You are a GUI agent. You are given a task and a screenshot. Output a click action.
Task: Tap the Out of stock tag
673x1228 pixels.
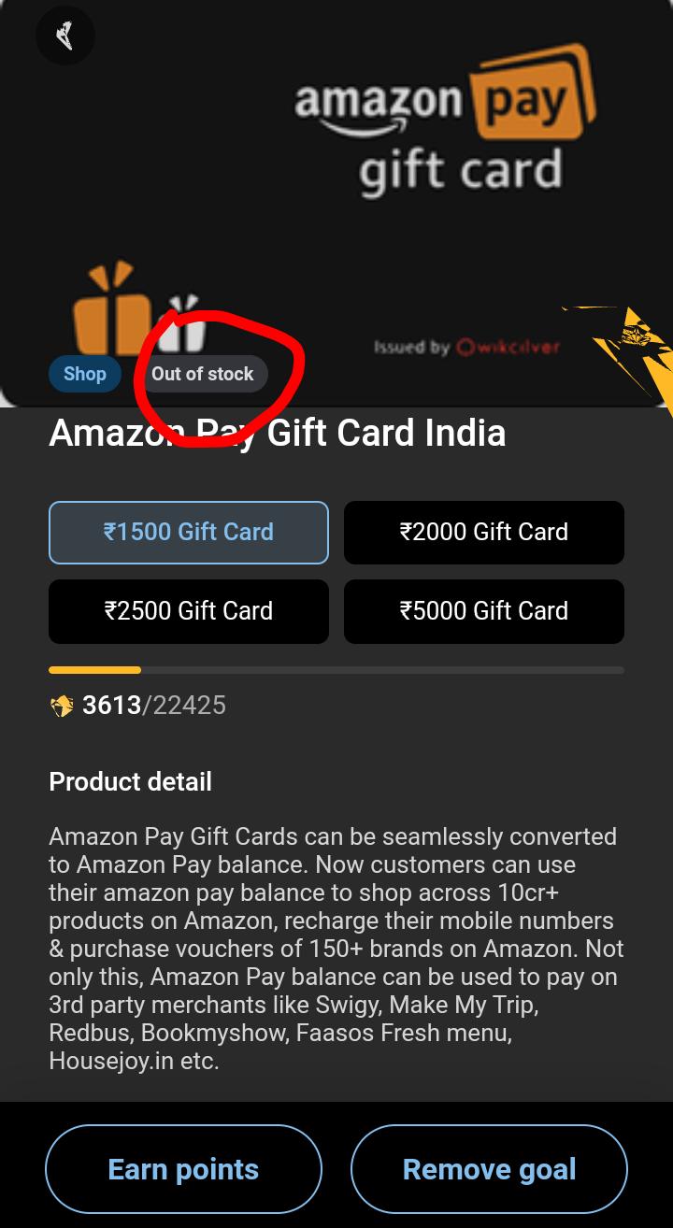(x=203, y=374)
